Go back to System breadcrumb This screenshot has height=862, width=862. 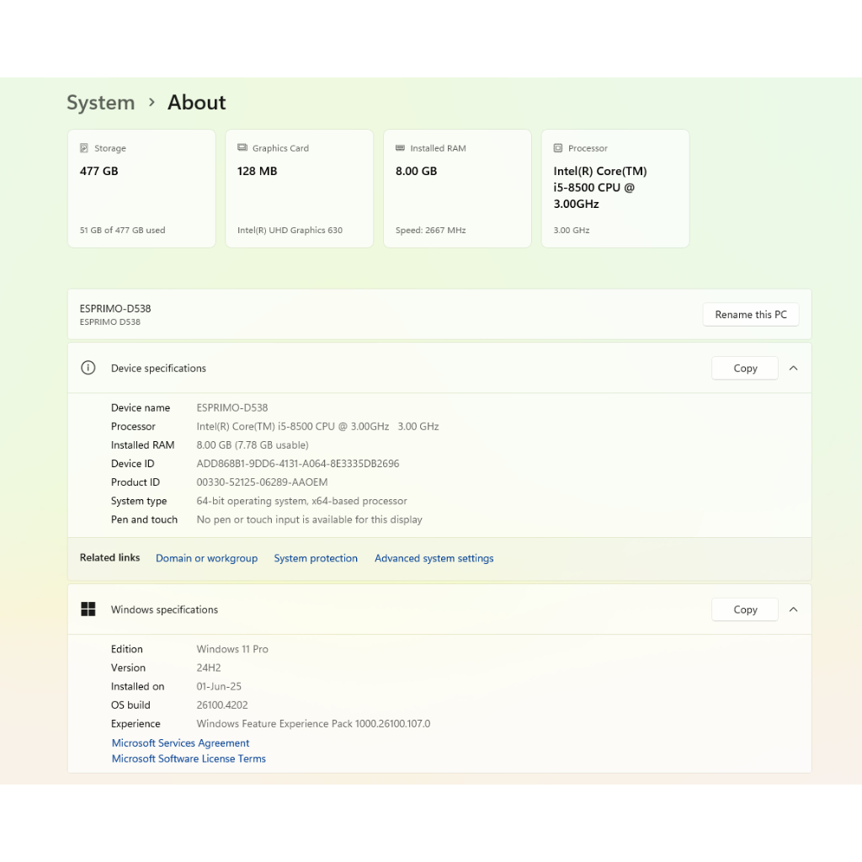[x=100, y=103]
